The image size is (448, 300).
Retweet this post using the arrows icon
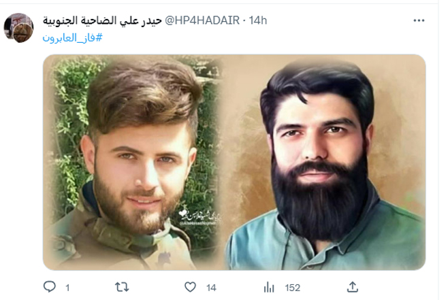[x=122, y=287]
